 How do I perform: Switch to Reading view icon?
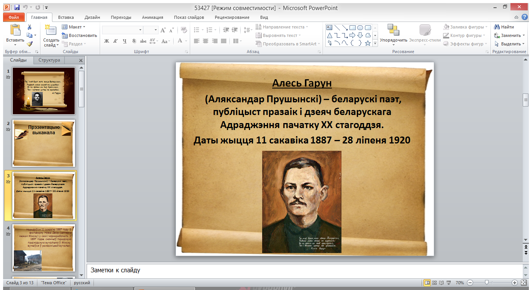pos(441,283)
